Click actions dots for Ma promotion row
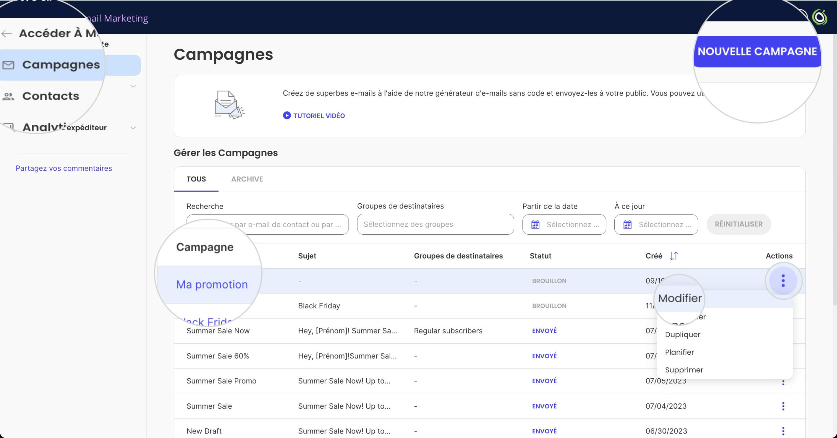837x438 pixels. (x=783, y=281)
